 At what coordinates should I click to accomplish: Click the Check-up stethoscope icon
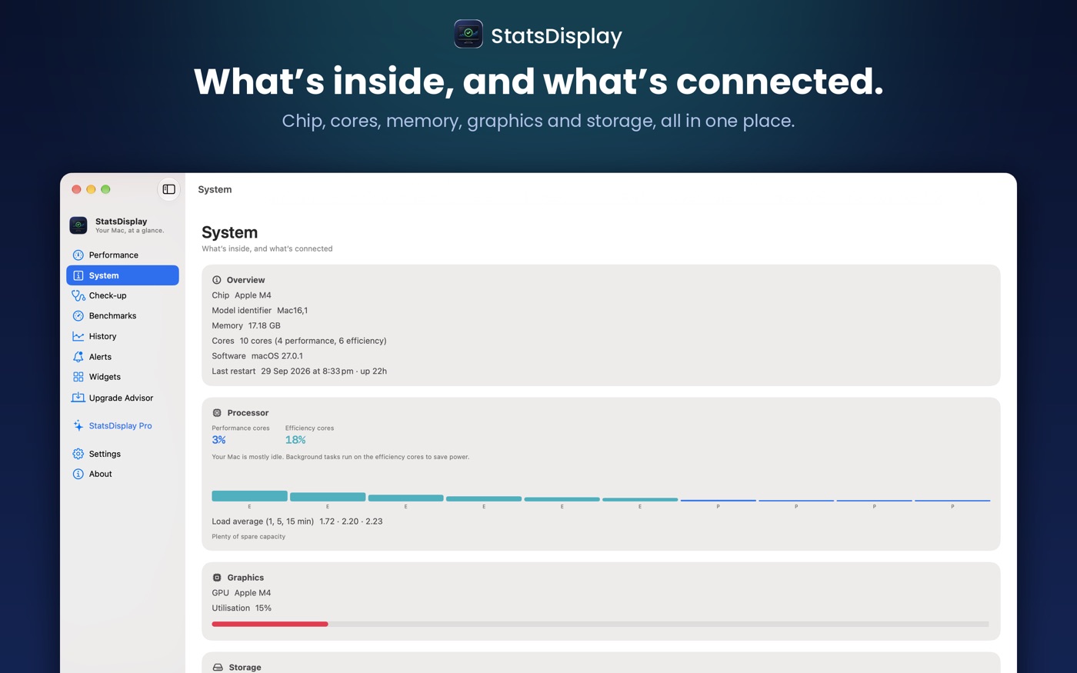pos(78,295)
